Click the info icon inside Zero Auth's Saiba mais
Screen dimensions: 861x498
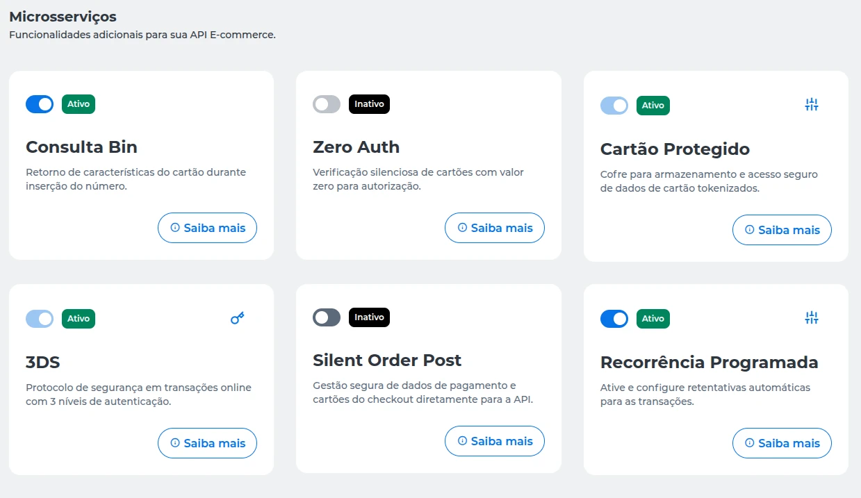(x=461, y=227)
